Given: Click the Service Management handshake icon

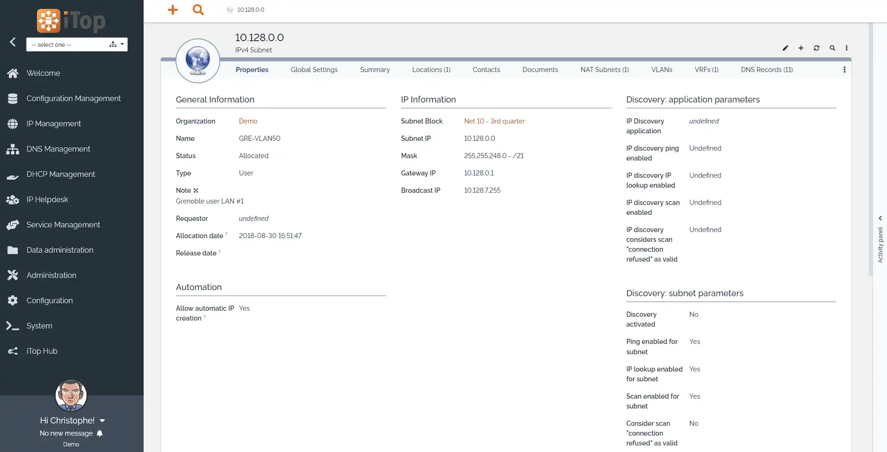Looking at the screenshot, I should pos(13,225).
